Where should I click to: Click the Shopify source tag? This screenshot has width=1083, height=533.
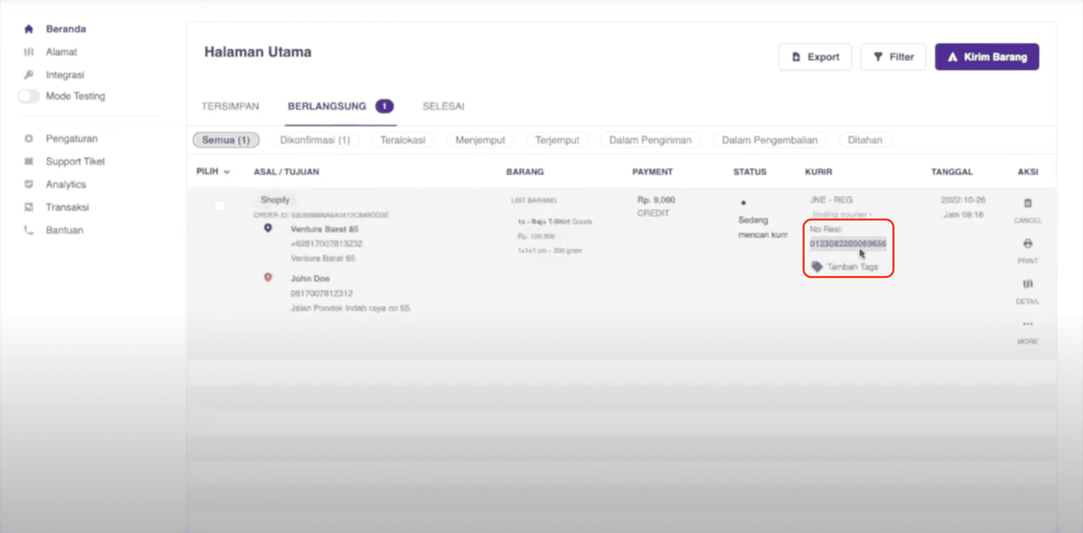[x=275, y=200]
